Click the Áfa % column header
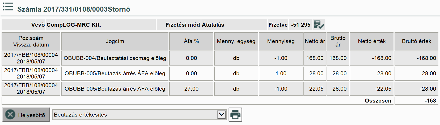440x125 pixels. [191, 41]
